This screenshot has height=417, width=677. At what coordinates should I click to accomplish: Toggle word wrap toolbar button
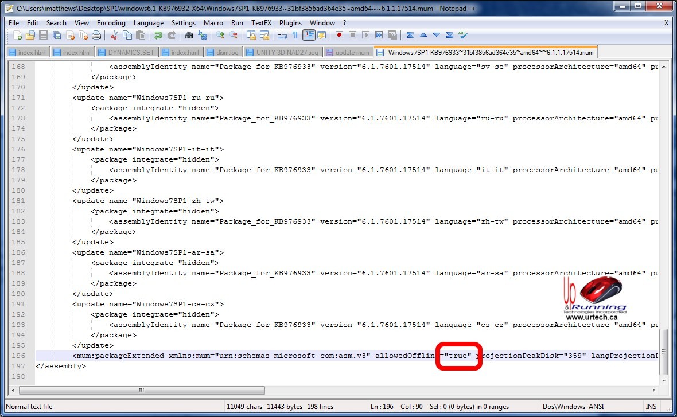point(282,35)
